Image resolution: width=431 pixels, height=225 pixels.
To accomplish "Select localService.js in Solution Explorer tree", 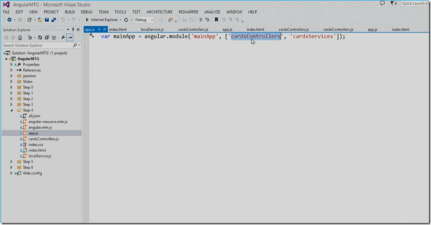I will (x=40, y=156).
